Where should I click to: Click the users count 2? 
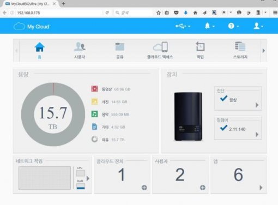pos(180,174)
